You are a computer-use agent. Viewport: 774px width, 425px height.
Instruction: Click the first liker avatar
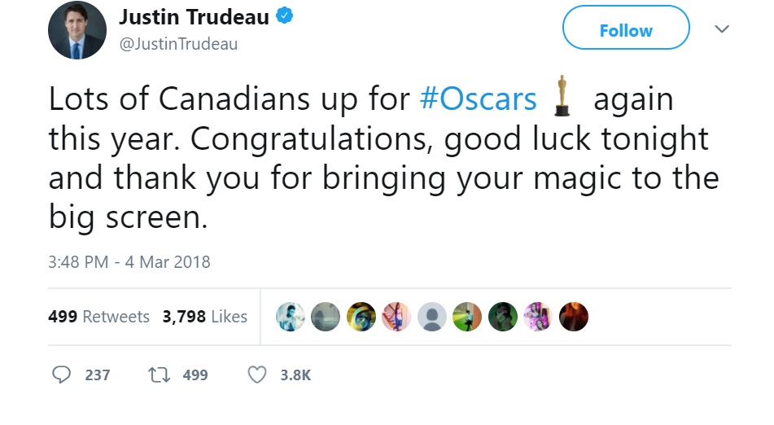point(291,317)
